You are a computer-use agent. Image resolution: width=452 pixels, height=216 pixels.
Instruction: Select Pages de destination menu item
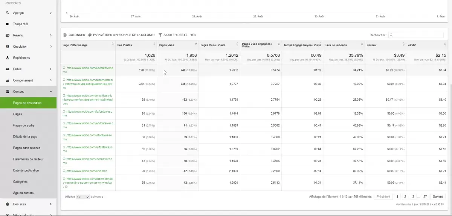(x=28, y=103)
